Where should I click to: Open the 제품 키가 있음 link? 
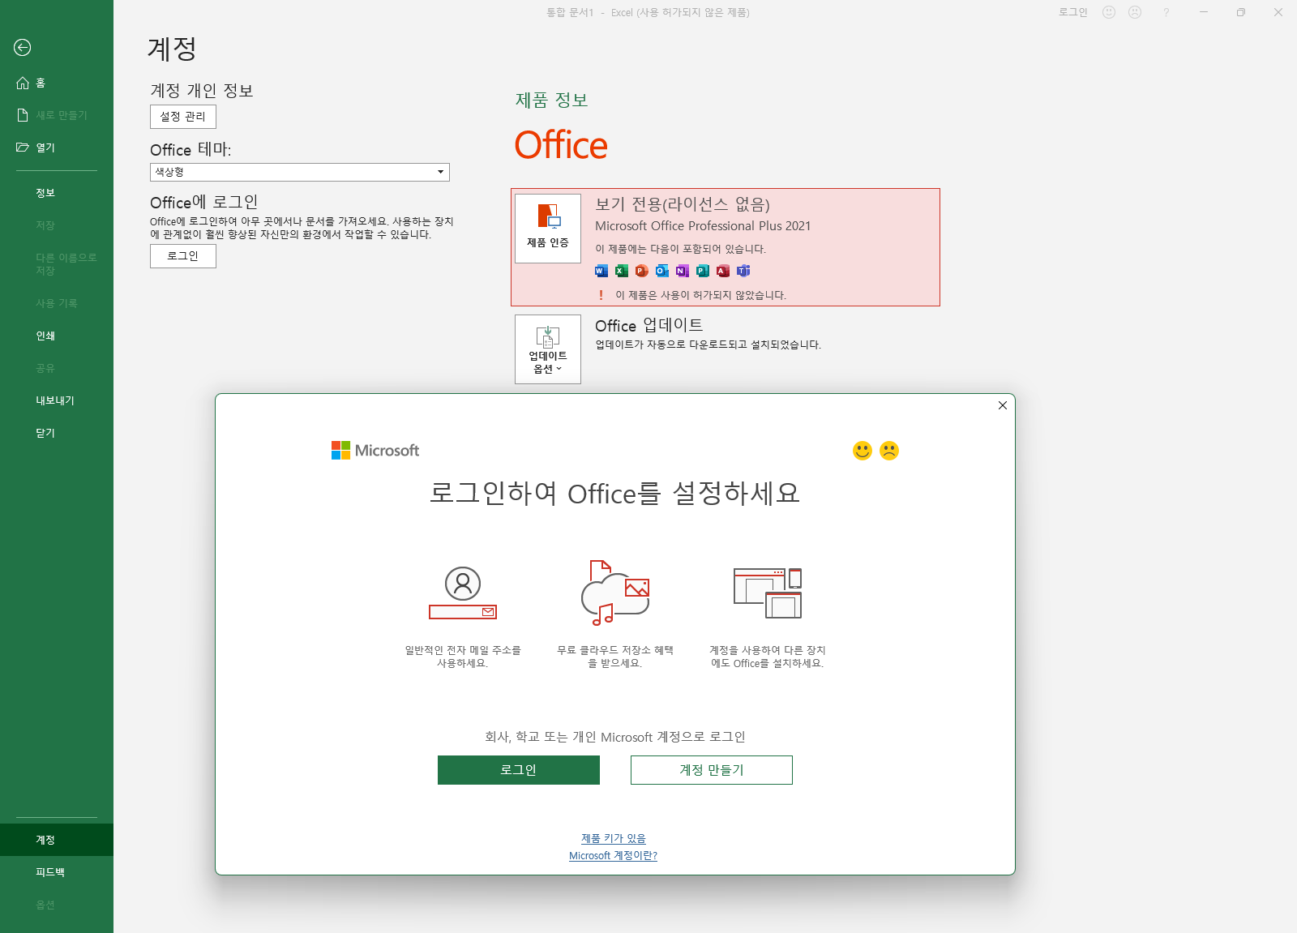click(614, 838)
